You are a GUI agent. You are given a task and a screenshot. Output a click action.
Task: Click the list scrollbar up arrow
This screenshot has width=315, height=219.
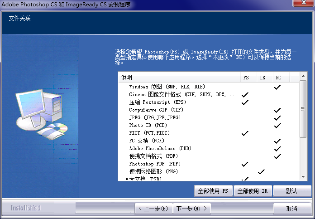click(x=303, y=76)
